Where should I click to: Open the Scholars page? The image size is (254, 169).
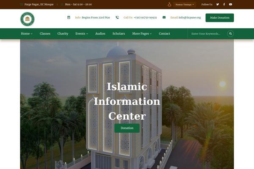pyautogui.click(x=119, y=34)
